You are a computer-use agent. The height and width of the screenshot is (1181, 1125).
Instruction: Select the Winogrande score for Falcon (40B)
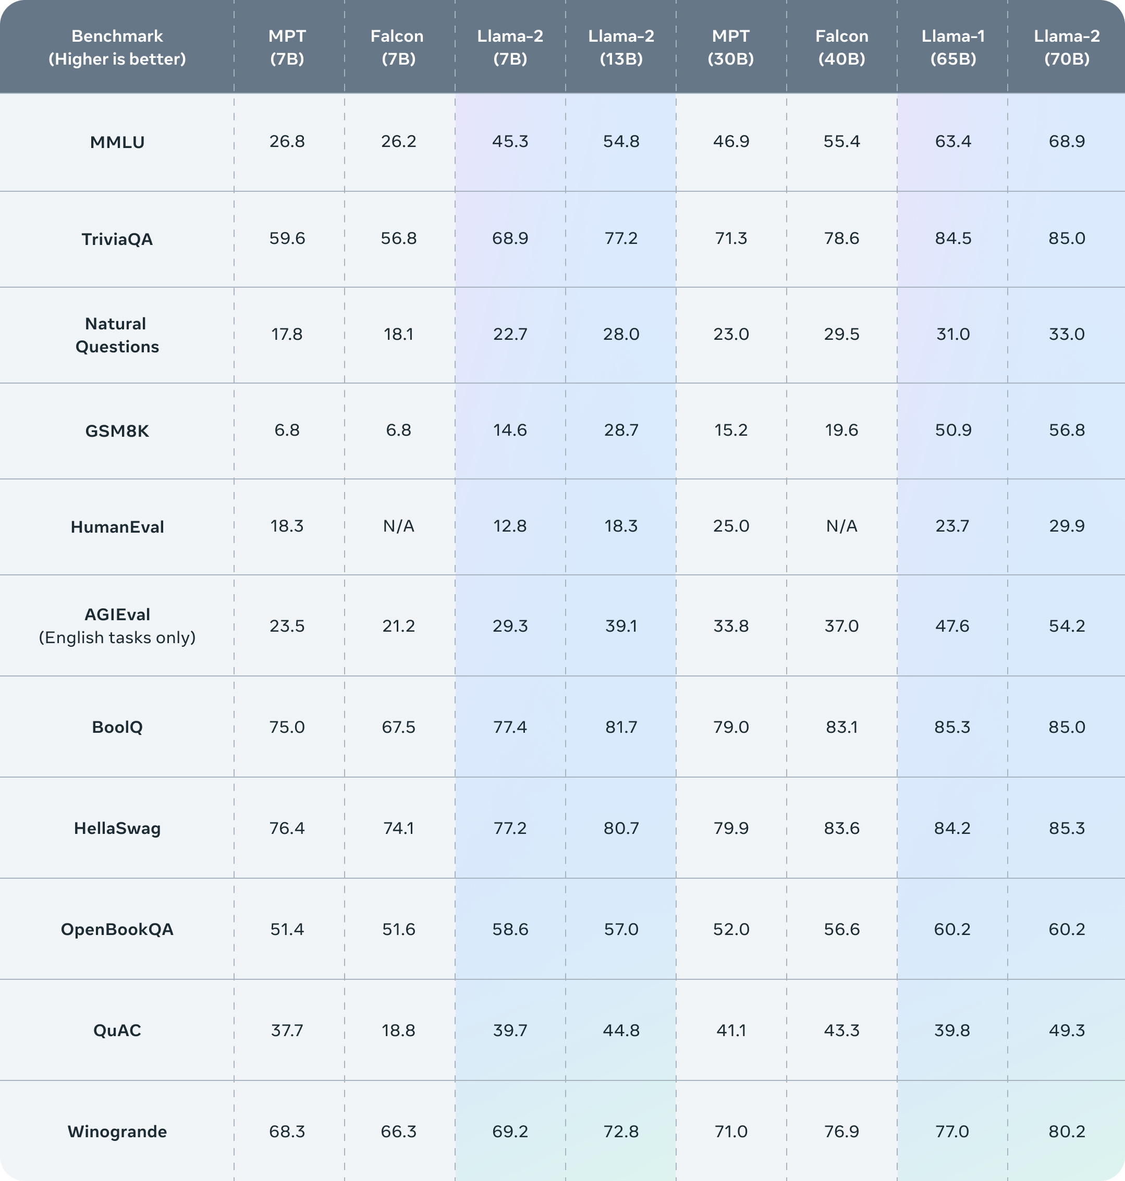(841, 1131)
